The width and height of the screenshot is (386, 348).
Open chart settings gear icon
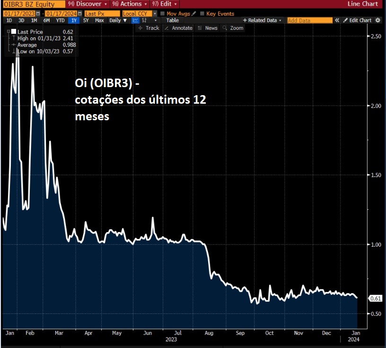(x=378, y=20)
